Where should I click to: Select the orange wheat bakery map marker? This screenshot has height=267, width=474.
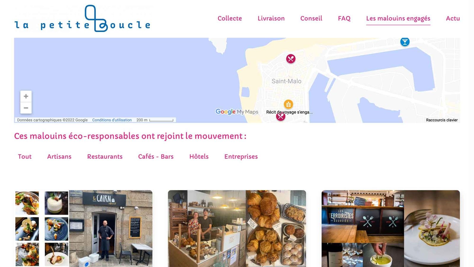point(288,104)
